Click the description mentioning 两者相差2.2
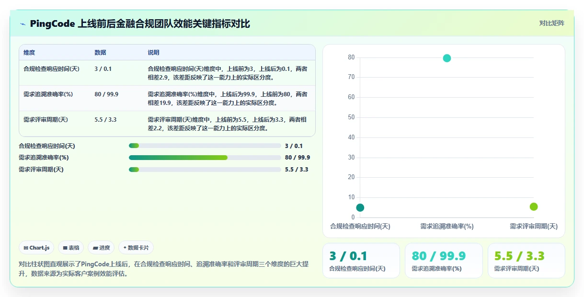 point(228,124)
